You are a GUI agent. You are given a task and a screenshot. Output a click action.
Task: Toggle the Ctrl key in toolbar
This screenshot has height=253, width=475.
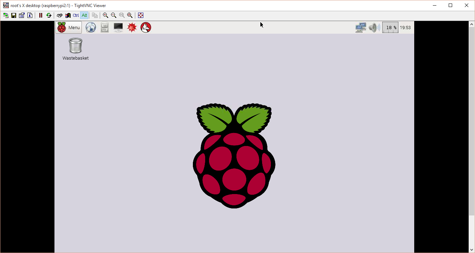coord(76,15)
